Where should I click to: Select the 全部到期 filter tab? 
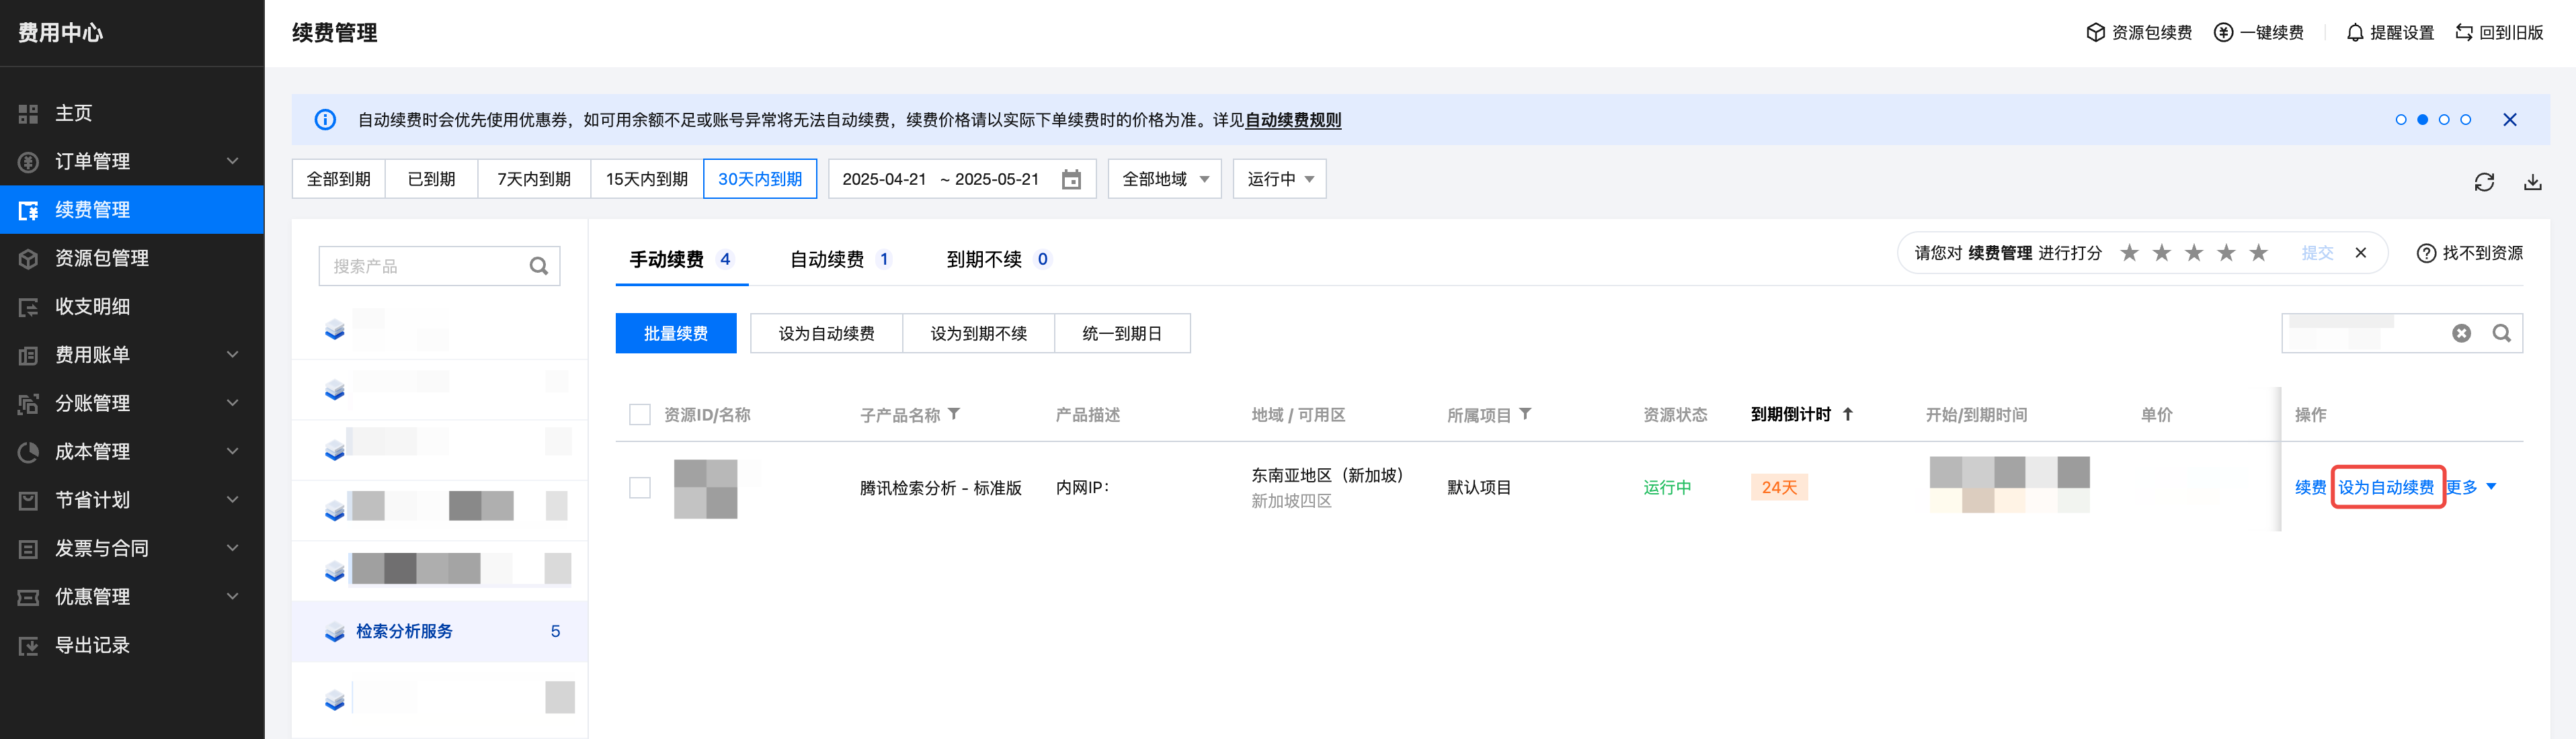click(x=338, y=180)
